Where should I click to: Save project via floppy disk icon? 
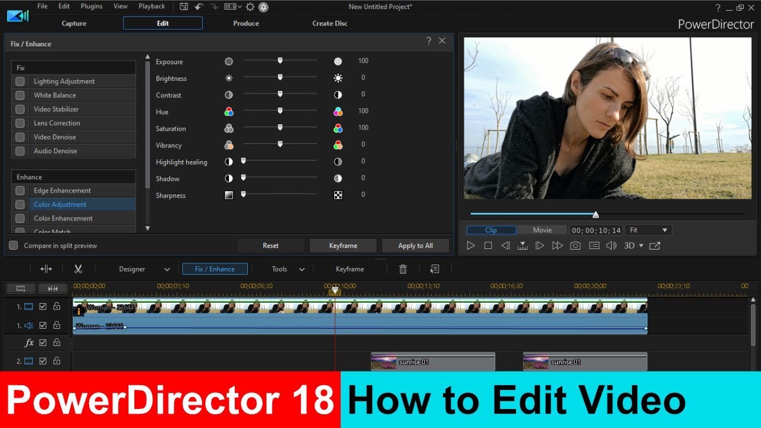(184, 7)
